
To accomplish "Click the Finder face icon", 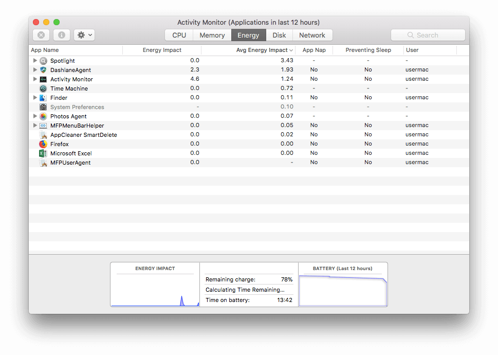I will pyautogui.click(x=43, y=98).
